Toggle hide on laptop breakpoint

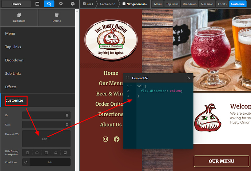pos(56,152)
